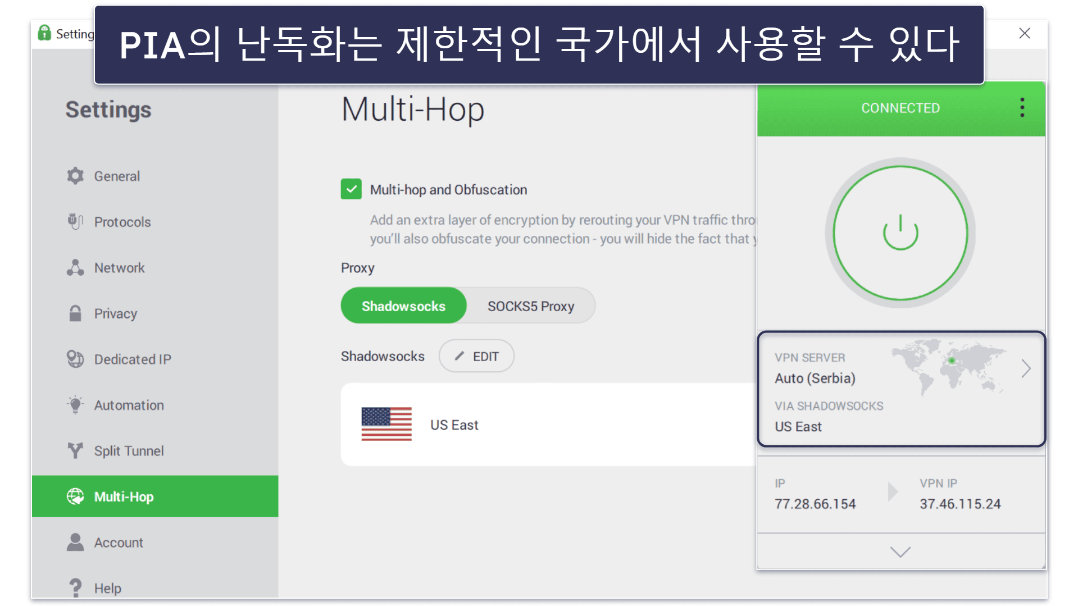
Task: Click the world map in VPN Server tile
Action: 949,367
